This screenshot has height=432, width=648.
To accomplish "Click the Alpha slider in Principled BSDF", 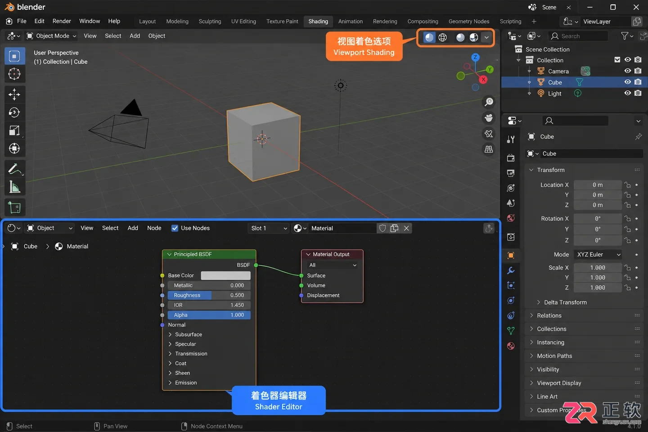I will click(209, 315).
